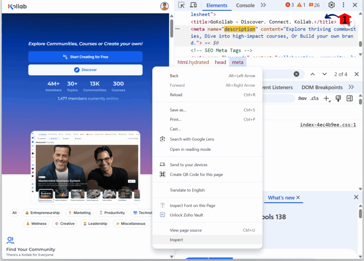
Task: Close the DevTools find bar
Action: coord(357,74)
